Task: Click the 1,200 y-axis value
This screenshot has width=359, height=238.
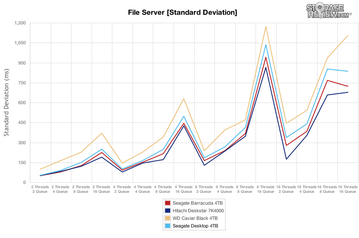Action: [x=20, y=23]
